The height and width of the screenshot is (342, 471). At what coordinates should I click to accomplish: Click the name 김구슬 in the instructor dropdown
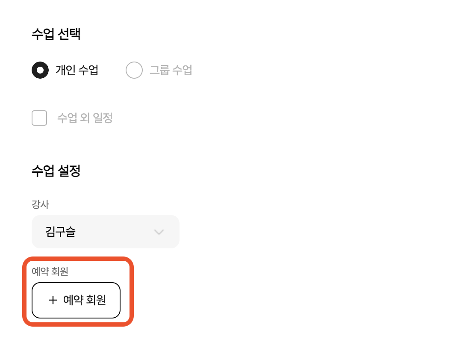point(60,232)
